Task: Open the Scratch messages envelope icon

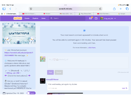Action: [90, 18]
